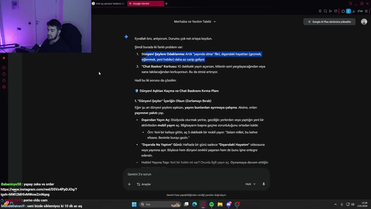This screenshot has width=371, height=209.
Task: Open Windows Start menu
Action: (134, 204)
